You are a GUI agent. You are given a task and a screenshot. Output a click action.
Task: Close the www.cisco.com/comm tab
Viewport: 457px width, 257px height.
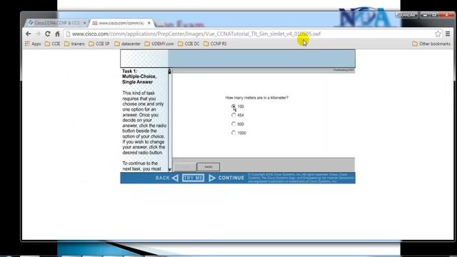pyautogui.click(x=149, y=23)
